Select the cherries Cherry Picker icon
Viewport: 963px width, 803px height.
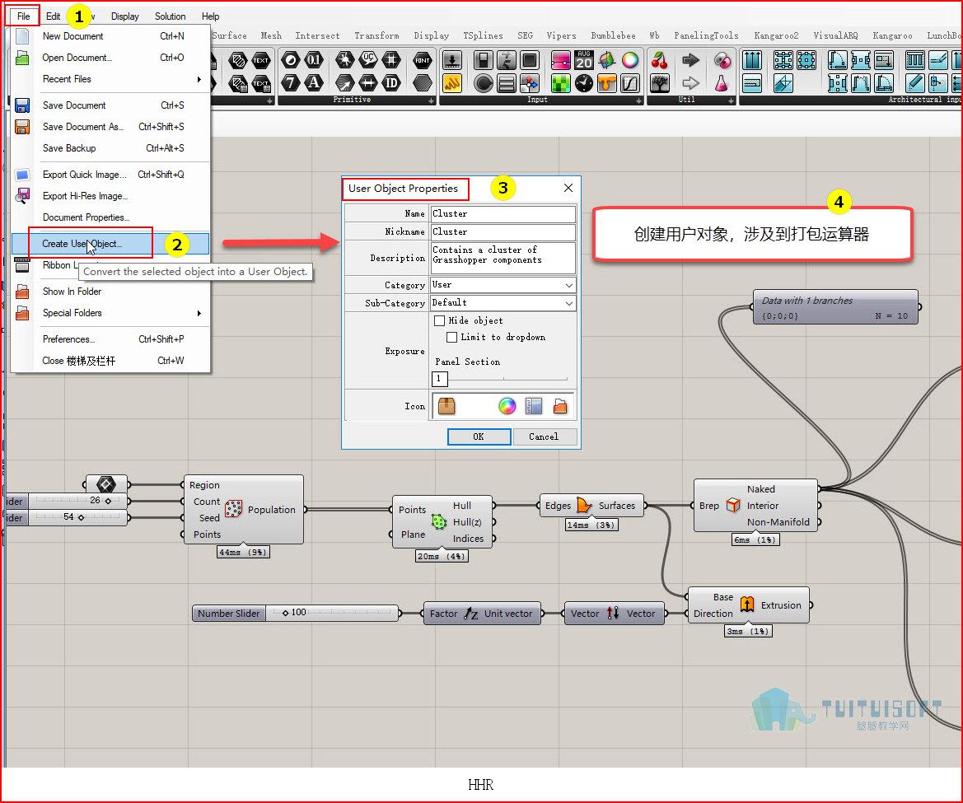pyautogui.click(x=660, y=60)
